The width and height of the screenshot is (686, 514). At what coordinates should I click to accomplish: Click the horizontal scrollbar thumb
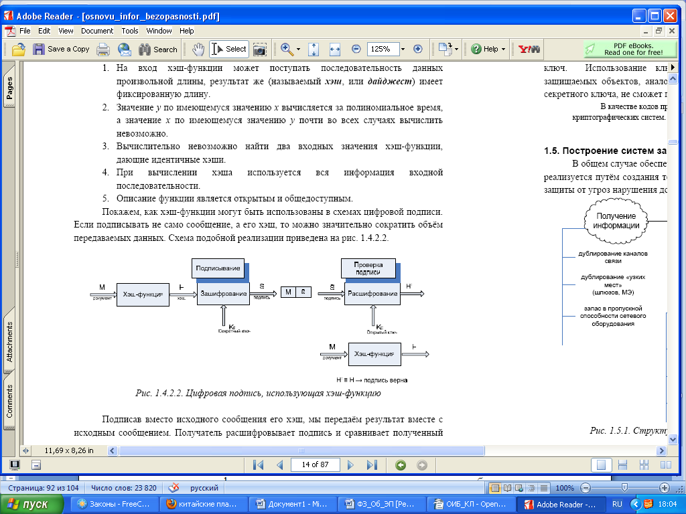pos(301,450)
